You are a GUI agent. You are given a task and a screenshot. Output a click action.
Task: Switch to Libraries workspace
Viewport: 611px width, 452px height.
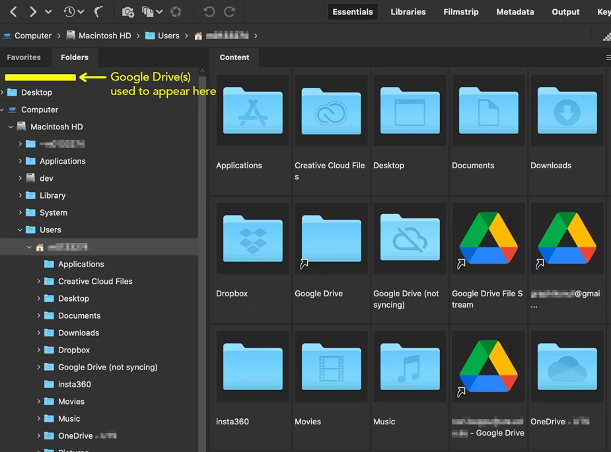click(408, 12)
